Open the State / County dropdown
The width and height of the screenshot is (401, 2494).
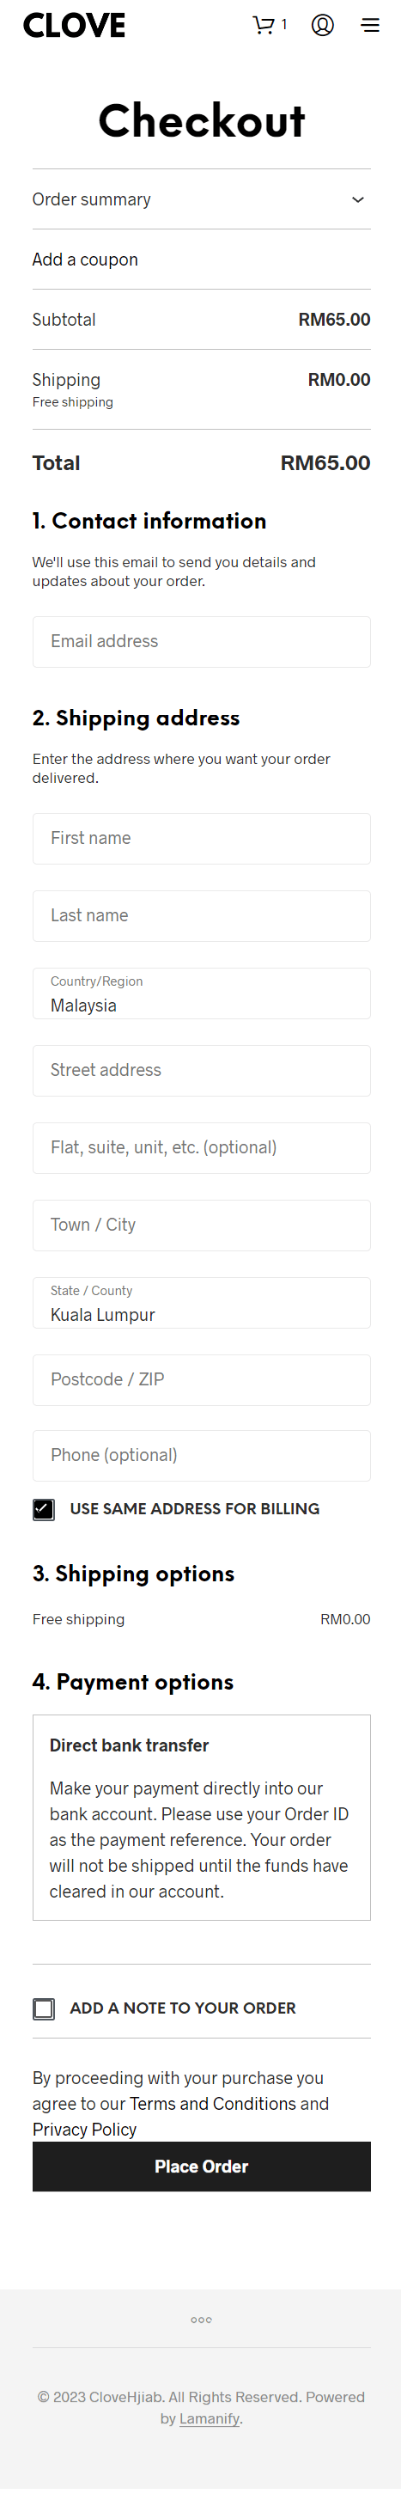tap(201, 1302)
